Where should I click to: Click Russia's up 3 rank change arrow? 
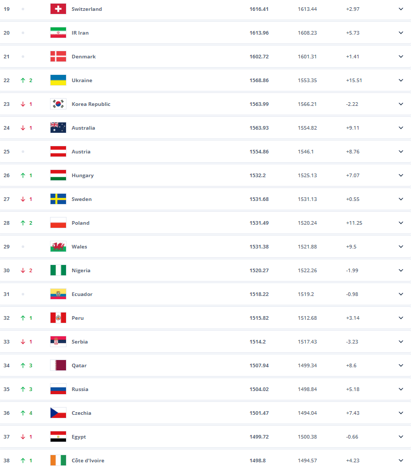click(23, 389)
